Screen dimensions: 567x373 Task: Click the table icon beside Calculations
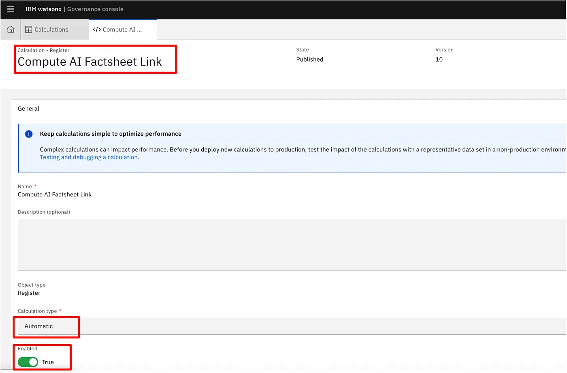(29, 30)
